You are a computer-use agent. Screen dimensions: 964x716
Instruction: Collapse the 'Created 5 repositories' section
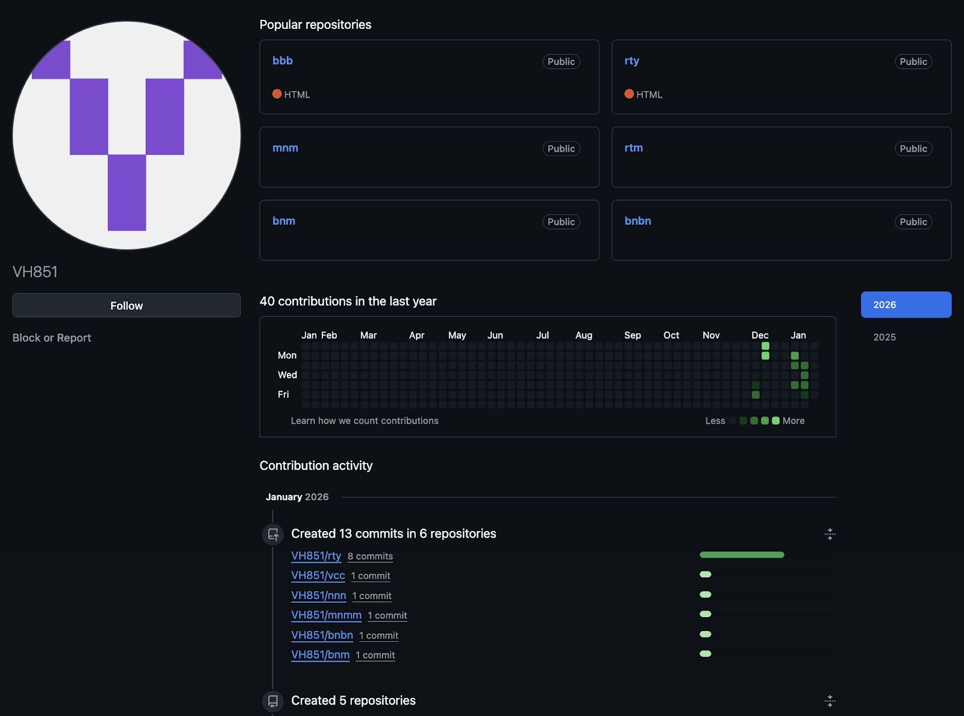pyautogui.click(x=830, y=701)
